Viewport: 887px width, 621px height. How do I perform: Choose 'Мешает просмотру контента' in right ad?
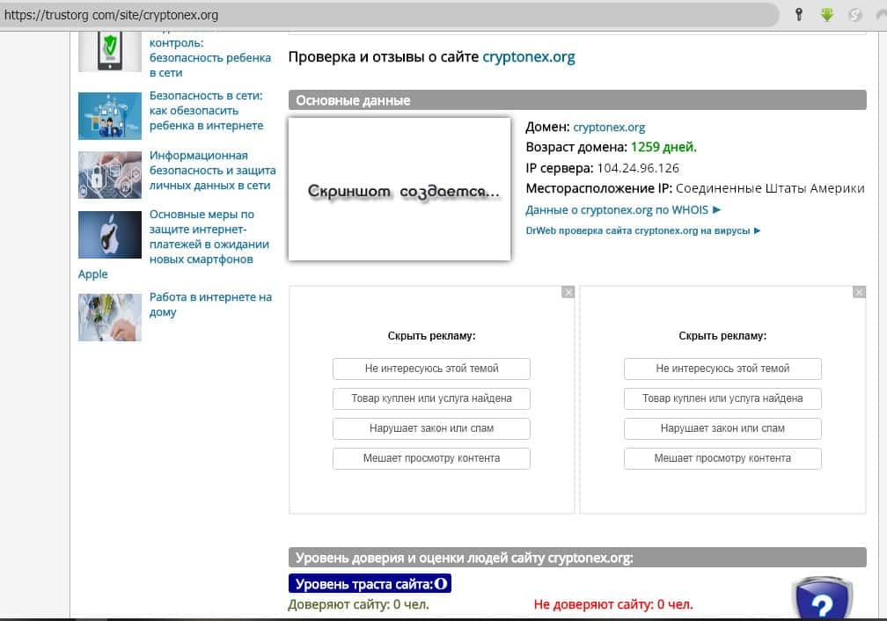(x=722, y=458)
